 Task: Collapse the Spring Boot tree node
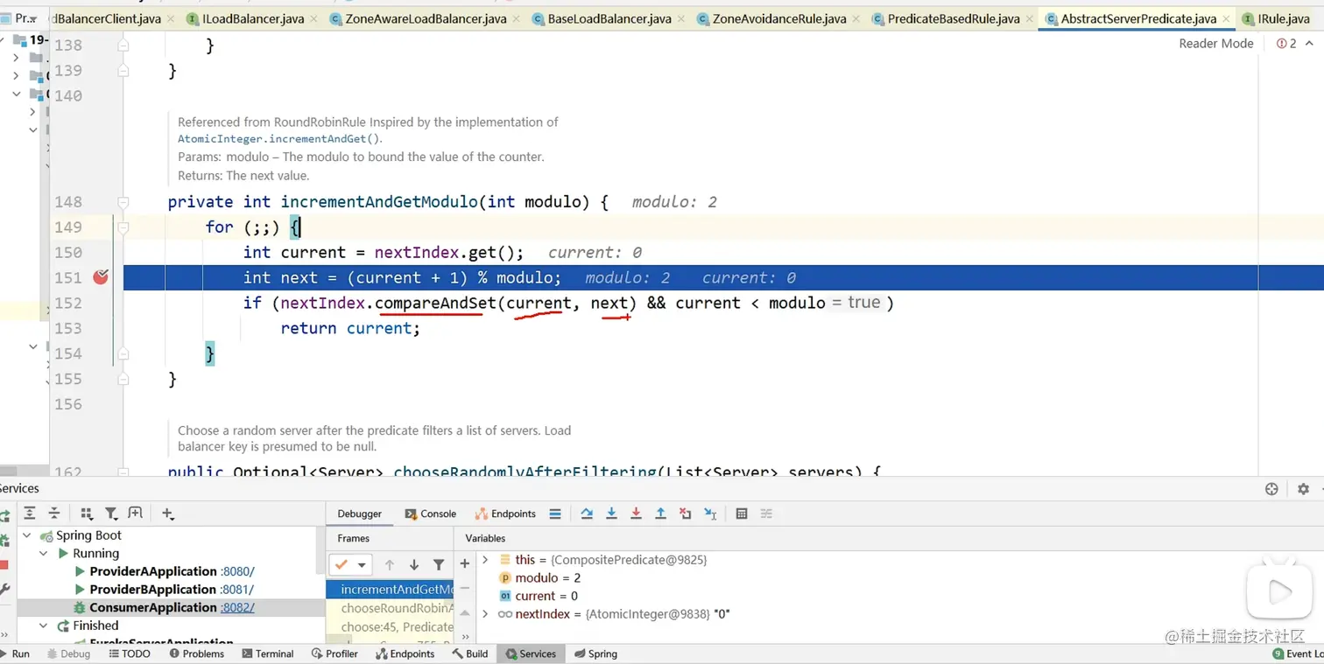pyautogui.click(x=26, y=535)
